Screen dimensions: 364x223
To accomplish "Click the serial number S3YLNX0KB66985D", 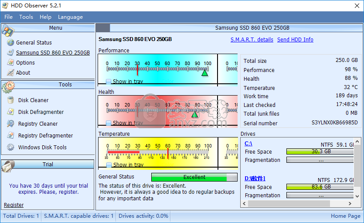I will (334, 123).
